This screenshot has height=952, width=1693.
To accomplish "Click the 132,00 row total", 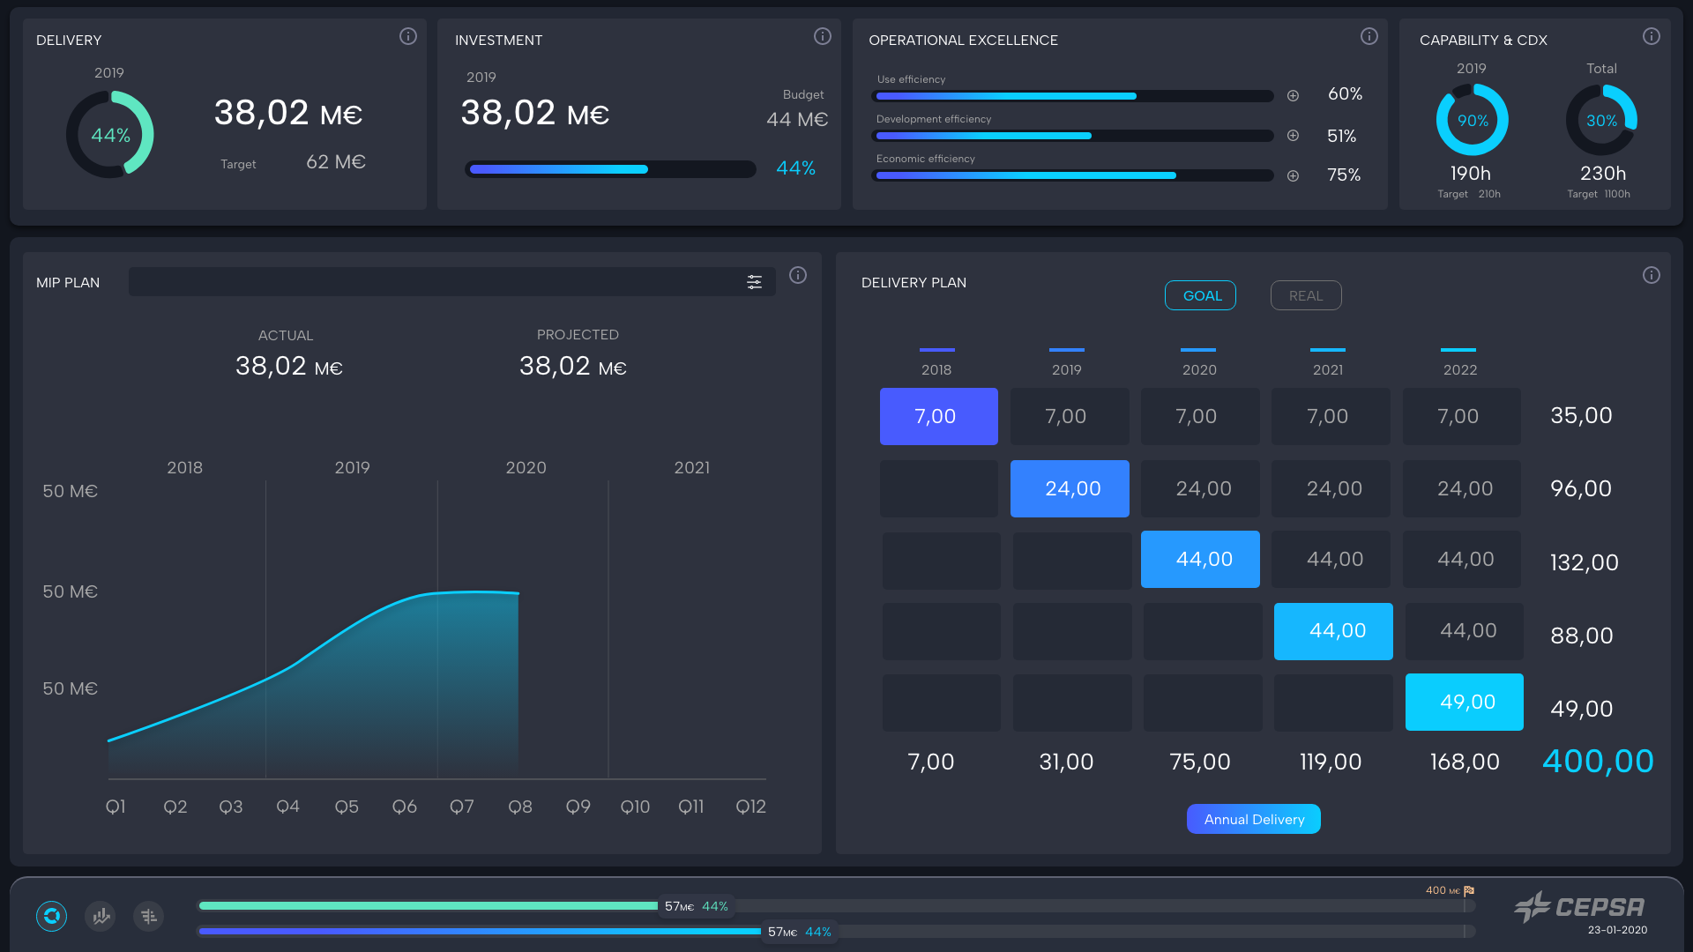I will [x=1585, y=562].
